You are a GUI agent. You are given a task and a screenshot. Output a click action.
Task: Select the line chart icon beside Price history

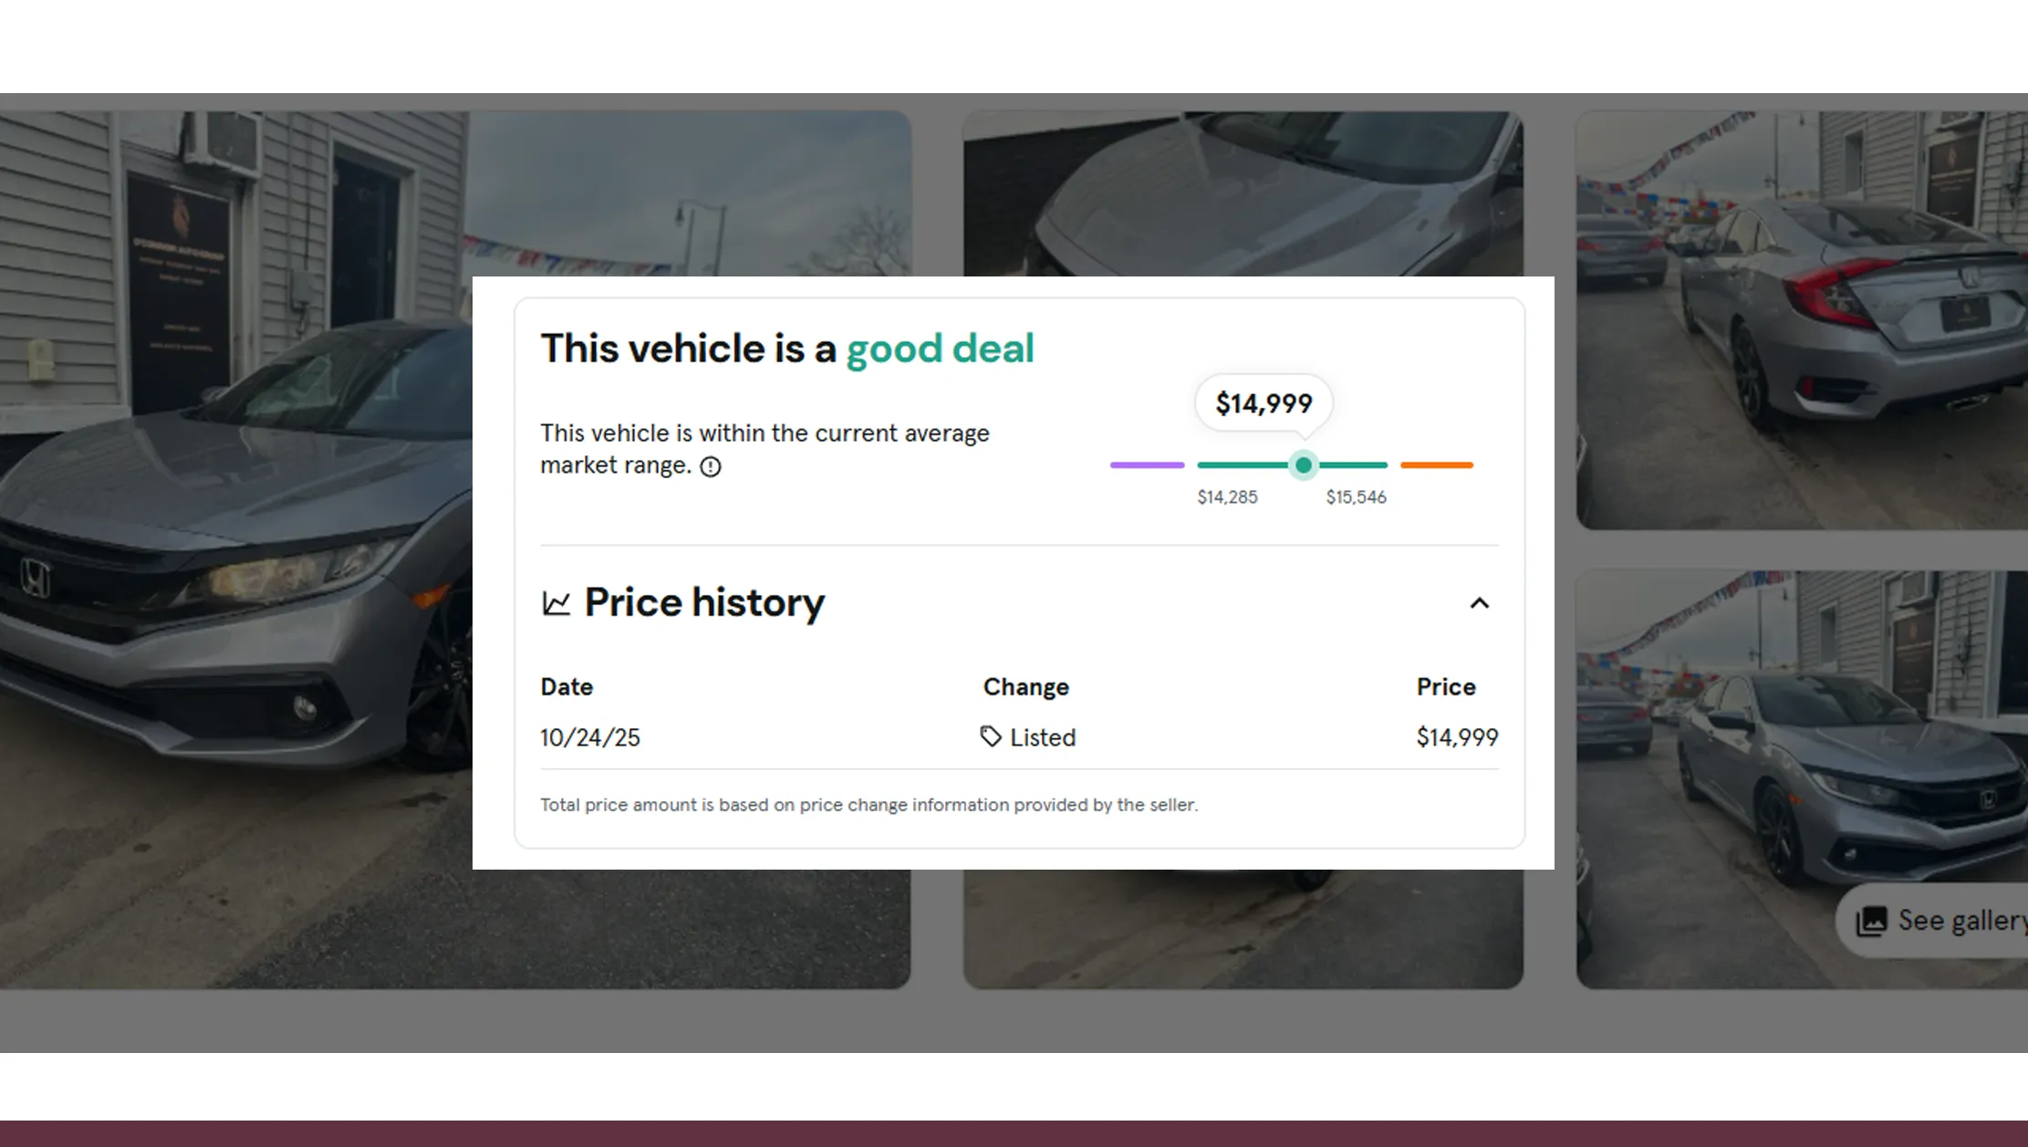coord(555,601)
